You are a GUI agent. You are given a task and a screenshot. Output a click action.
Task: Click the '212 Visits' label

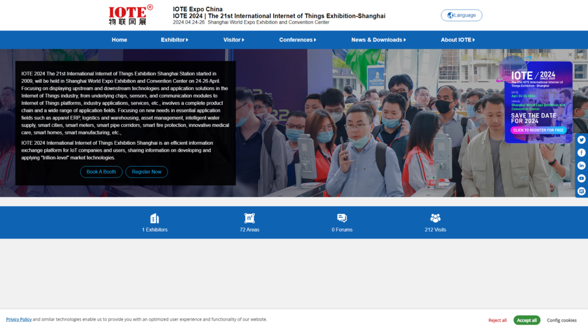435,230
